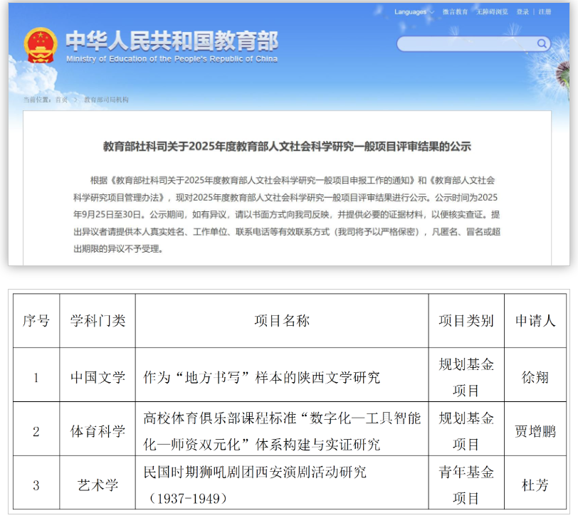Click the magnifier search icon

point(542,44)
